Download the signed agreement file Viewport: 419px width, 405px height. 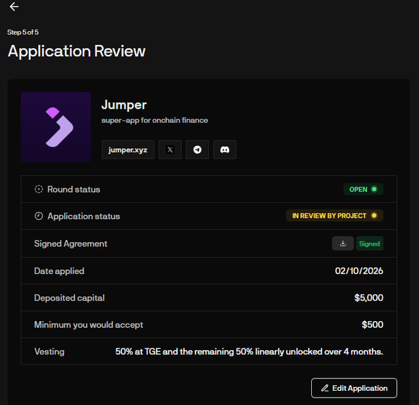pyautogui.click(x=343, y=244)
